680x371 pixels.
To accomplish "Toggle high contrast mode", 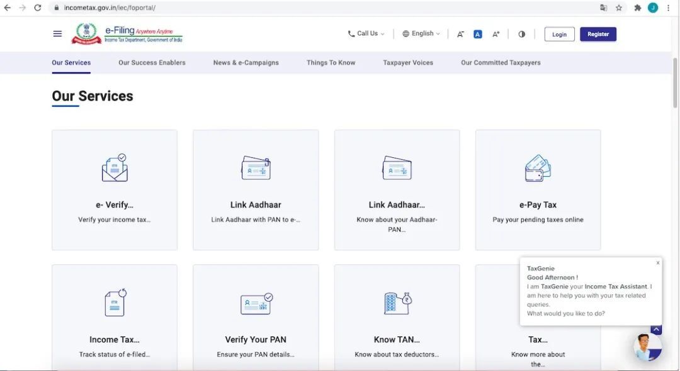I will click(521, 34).
